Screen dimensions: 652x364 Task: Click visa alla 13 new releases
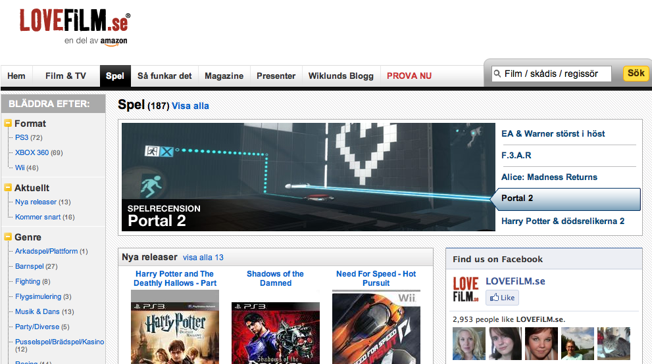coord(203,258)
